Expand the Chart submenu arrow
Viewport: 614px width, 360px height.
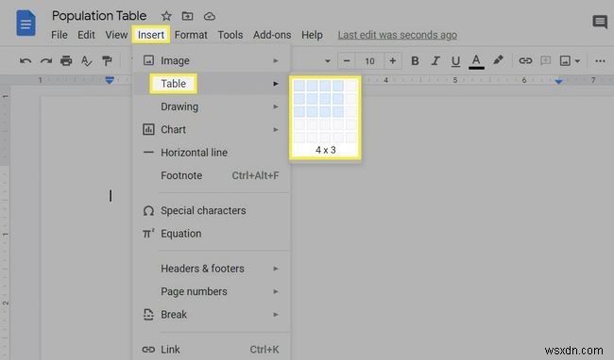[276, 130]
